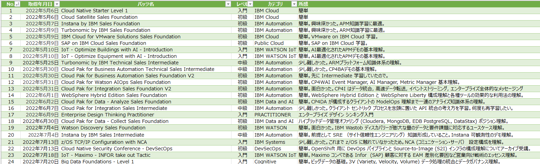Select the Watson Discovery Sales Foundation cell
Viewport: 540px width, 164px height.
coord(103,128)
